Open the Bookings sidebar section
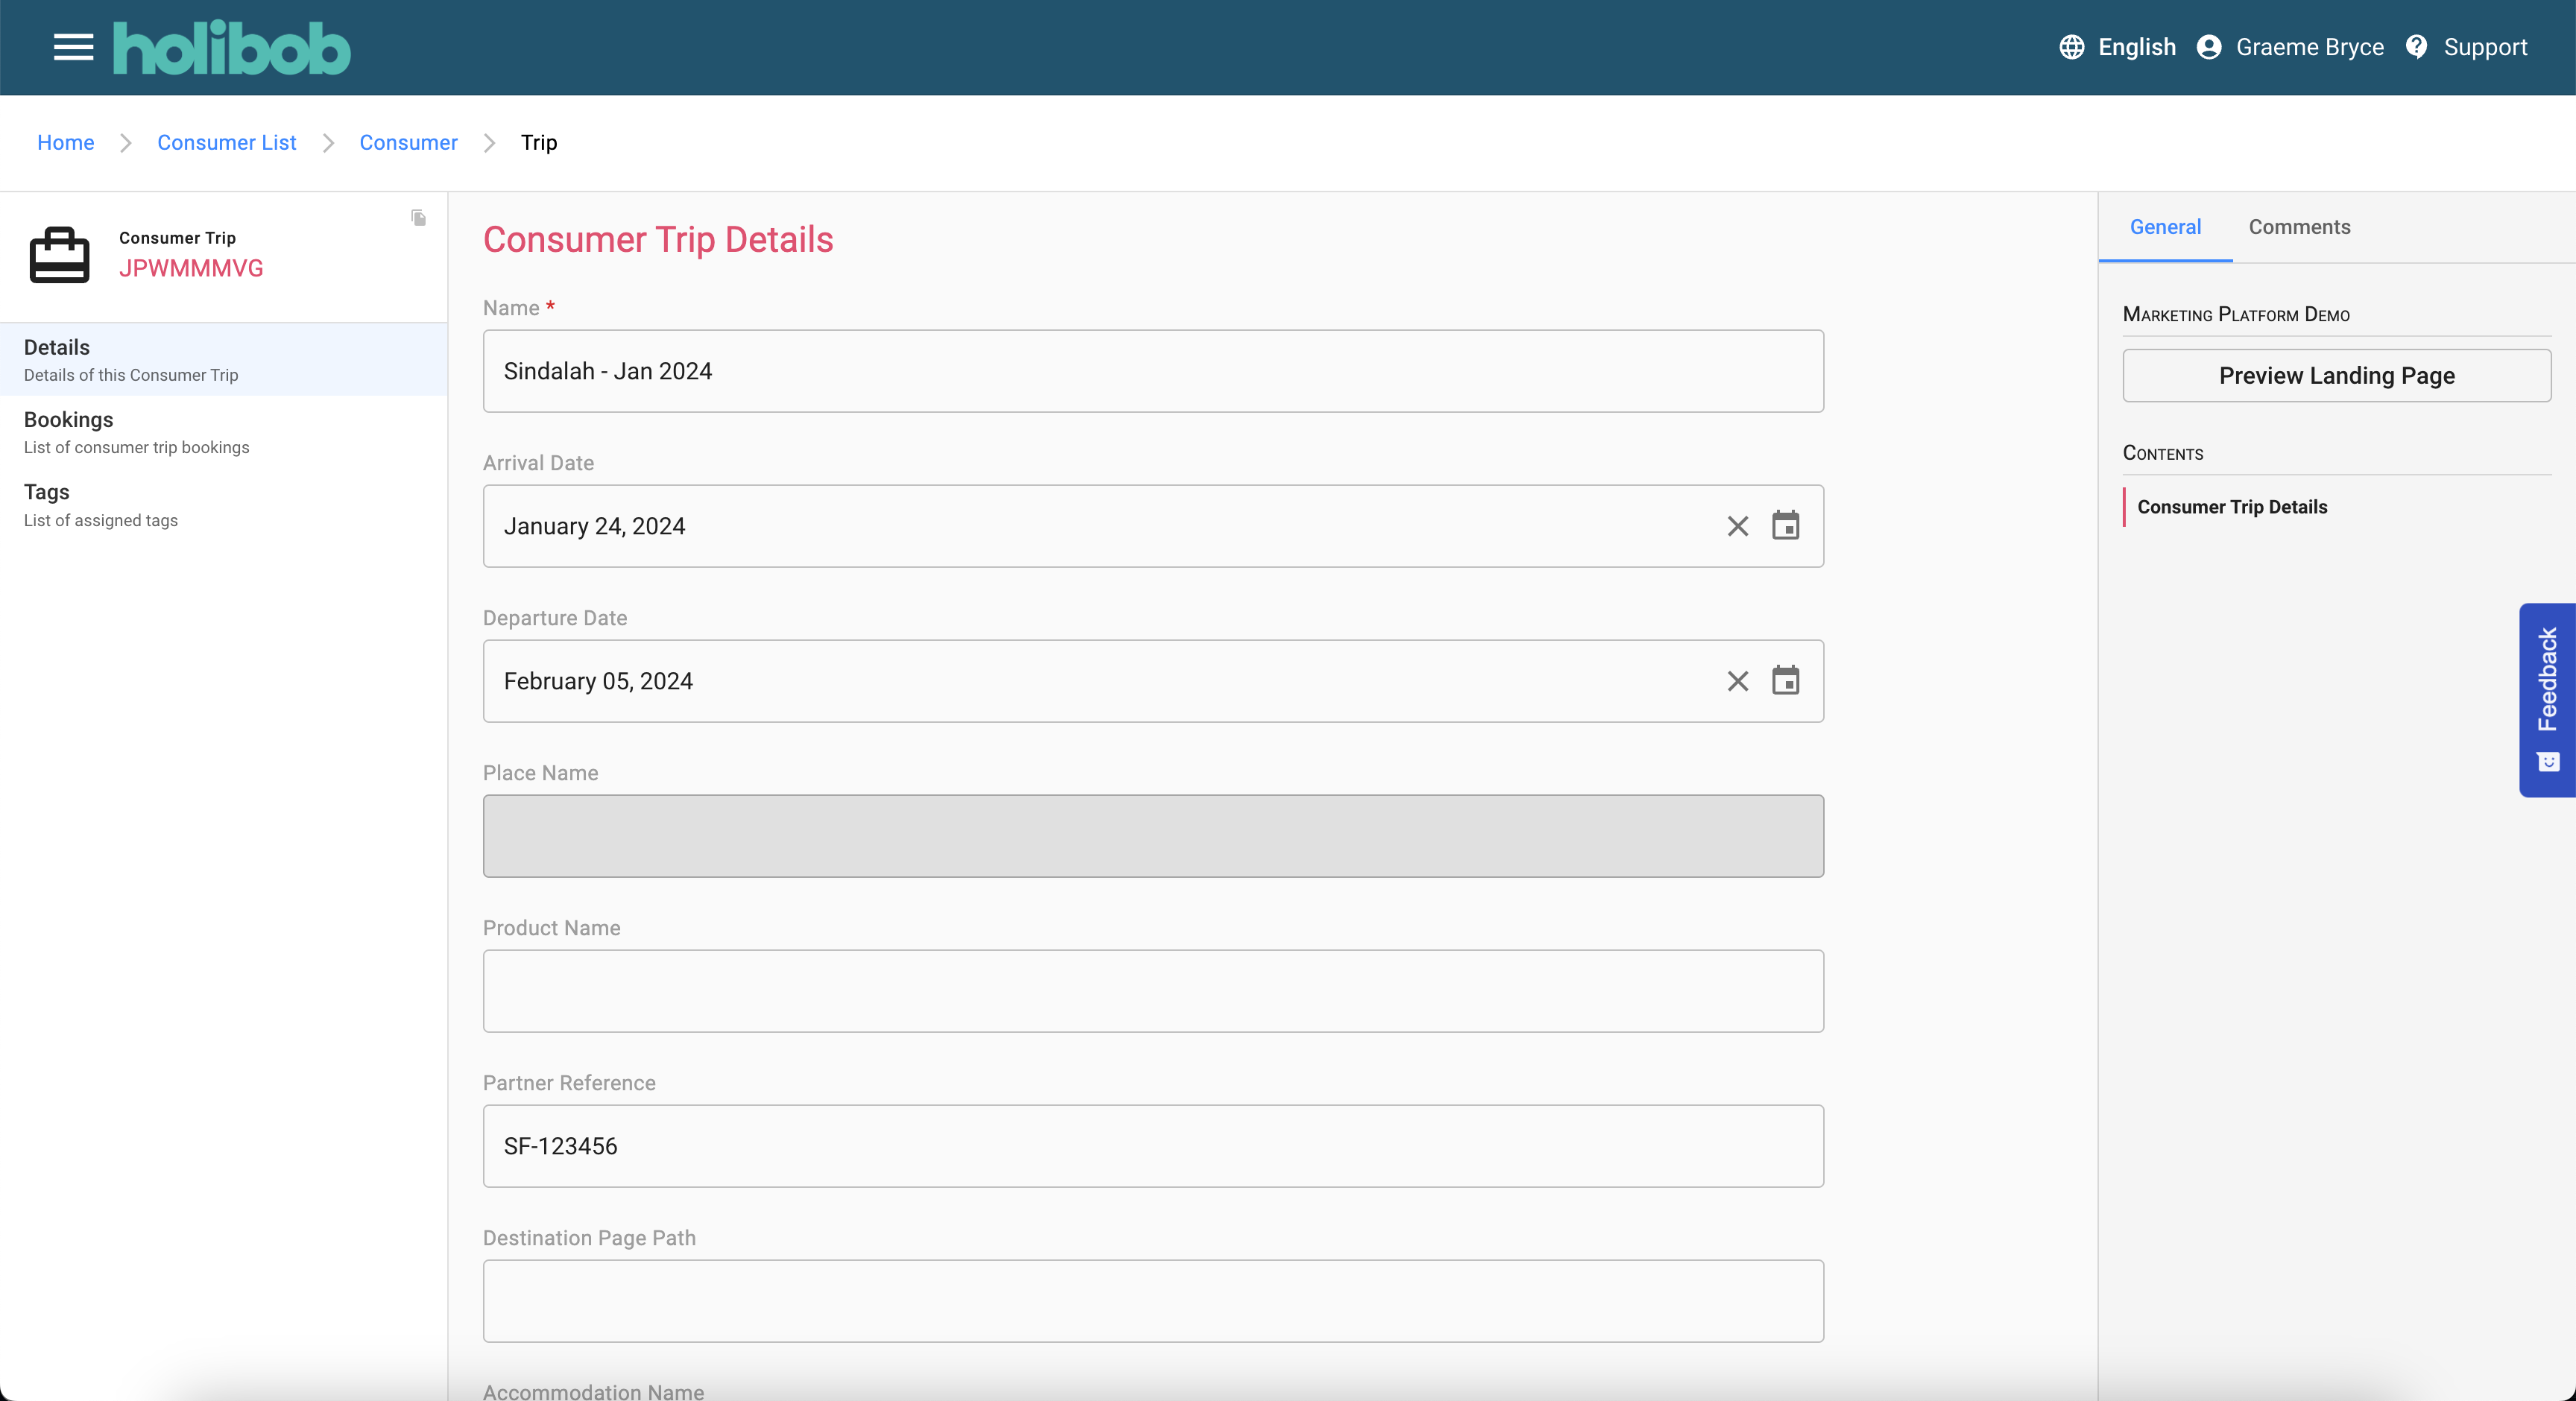 click(224, 432)
